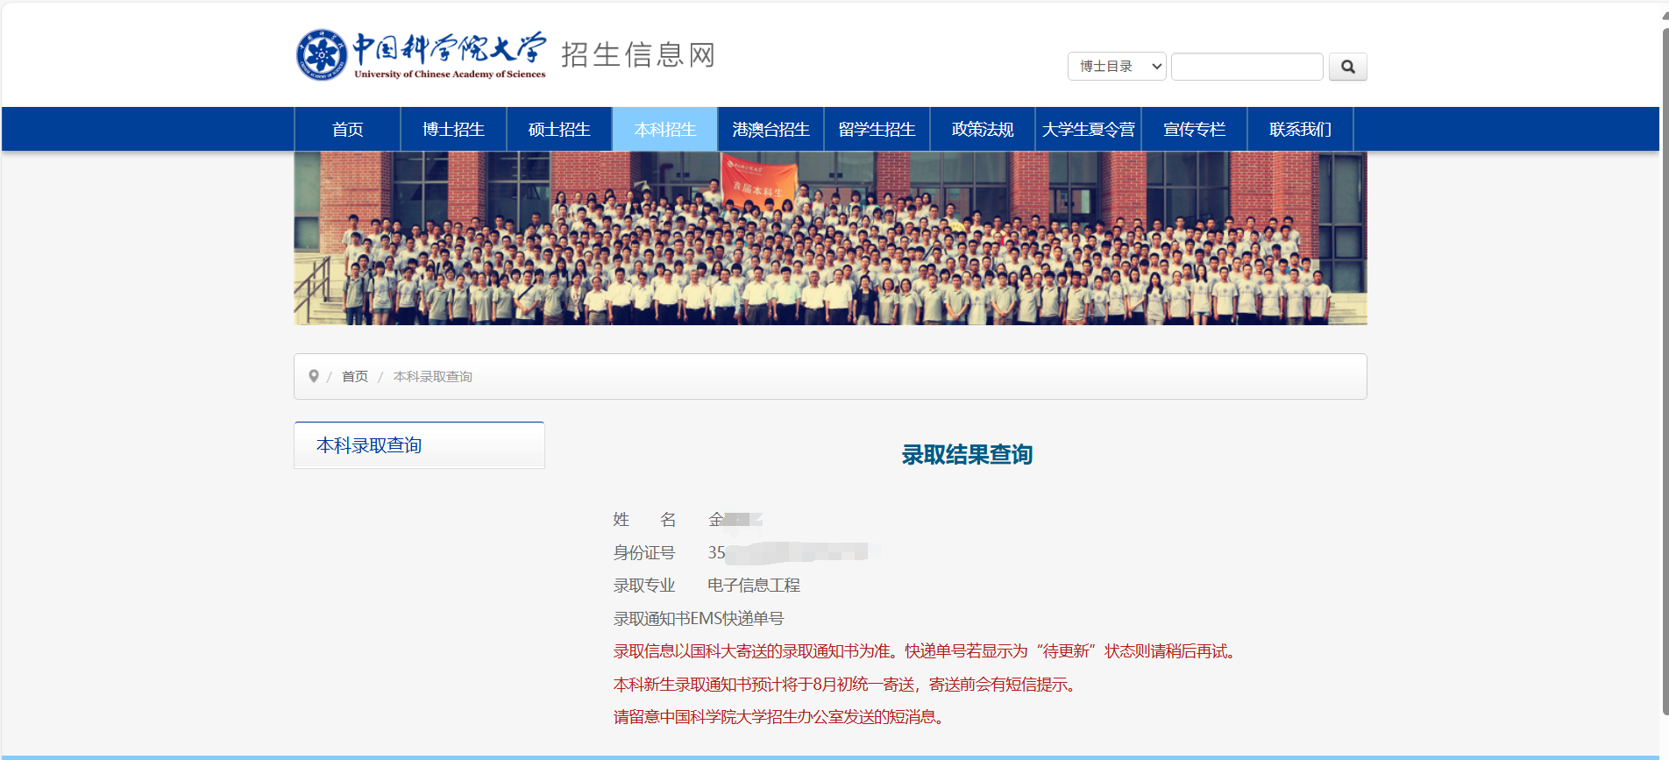1669x760 pixels.
Task: Click the location pin breadcrumb icon
Action: point(313,376)
